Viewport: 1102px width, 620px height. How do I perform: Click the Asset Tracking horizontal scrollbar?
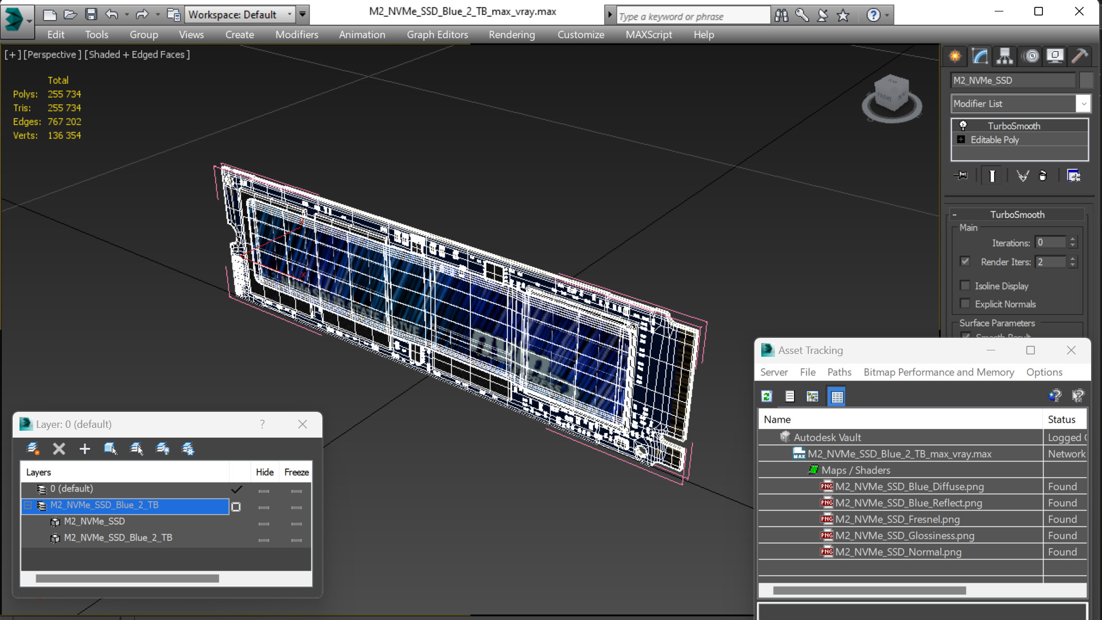coord(869,590)
